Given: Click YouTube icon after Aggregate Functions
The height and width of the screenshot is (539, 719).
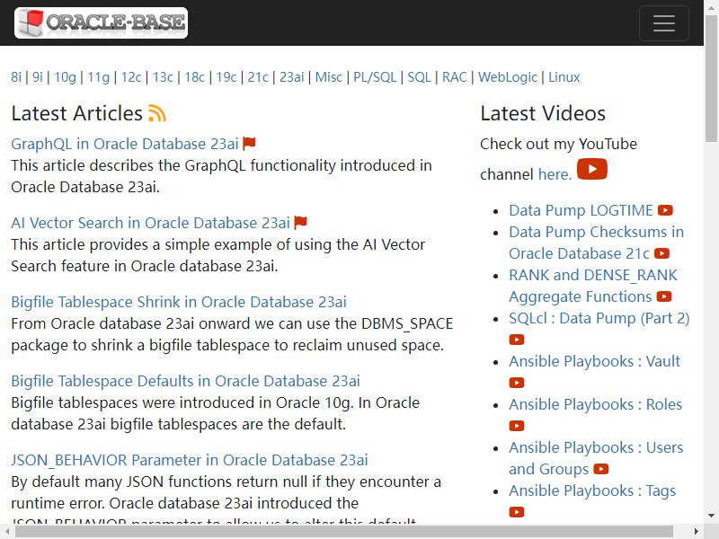Looking at the screenshot, I should tap(663, 296).
